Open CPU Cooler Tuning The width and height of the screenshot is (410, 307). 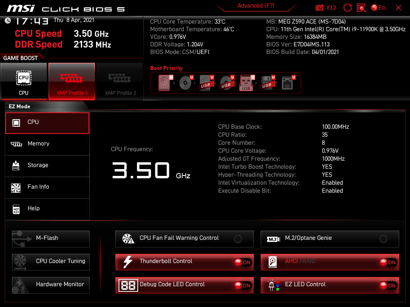pyautogui.click(x=51, y=262)
